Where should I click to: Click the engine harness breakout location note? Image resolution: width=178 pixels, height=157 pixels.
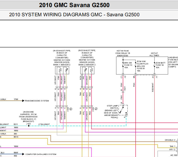(x=28, y=117)
